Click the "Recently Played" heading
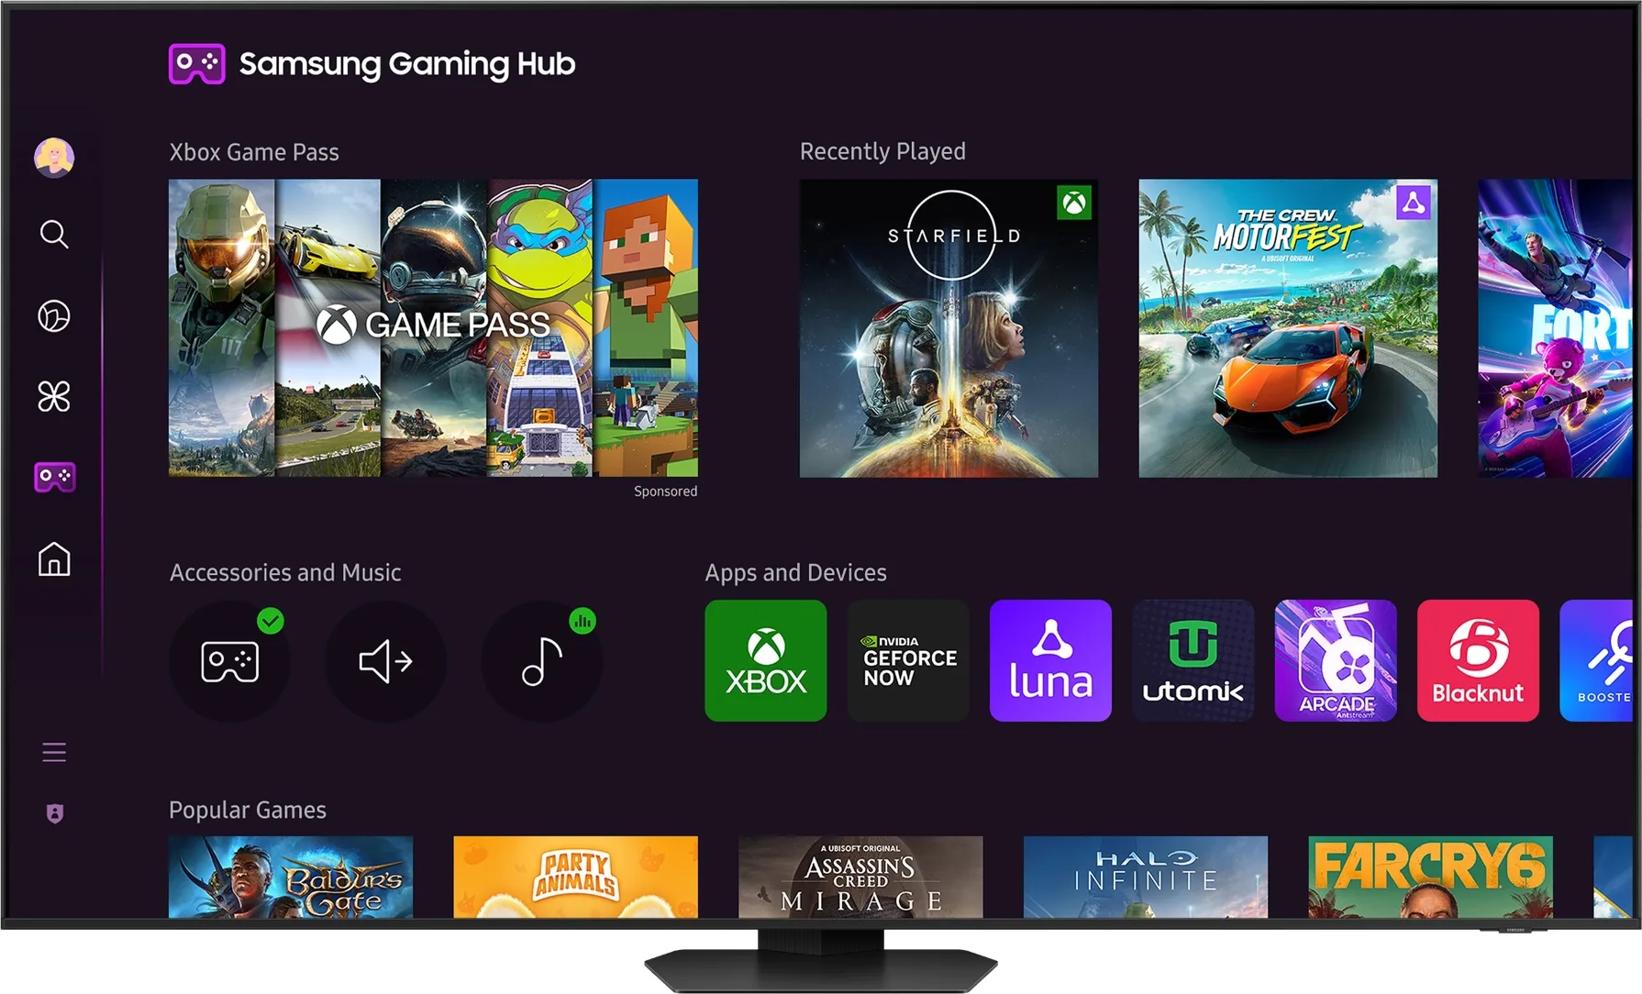Image resolution: width=1642 pixels, height=994 pixels. click(x=882, y=151)
